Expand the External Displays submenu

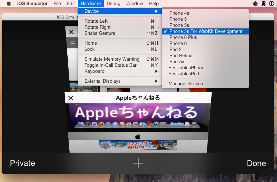point(120,81)
